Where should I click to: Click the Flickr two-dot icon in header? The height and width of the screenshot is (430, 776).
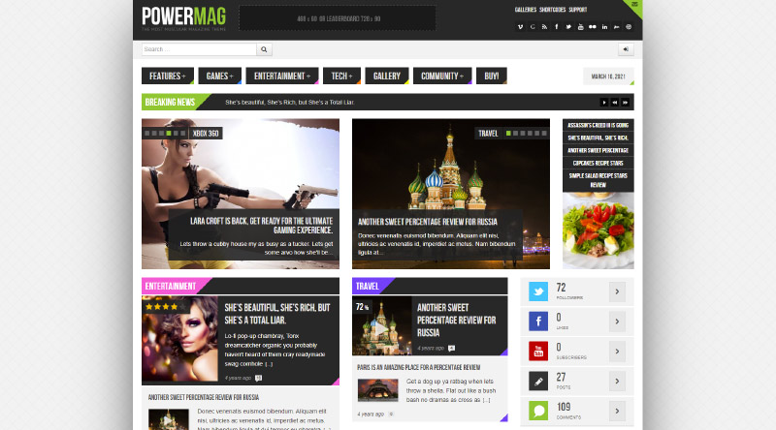593,27
